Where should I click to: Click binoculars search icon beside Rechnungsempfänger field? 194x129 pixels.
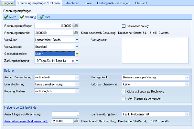tap(77, 26)
